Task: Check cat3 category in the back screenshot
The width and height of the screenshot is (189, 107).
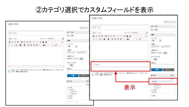Action: [x=68, y=98]
